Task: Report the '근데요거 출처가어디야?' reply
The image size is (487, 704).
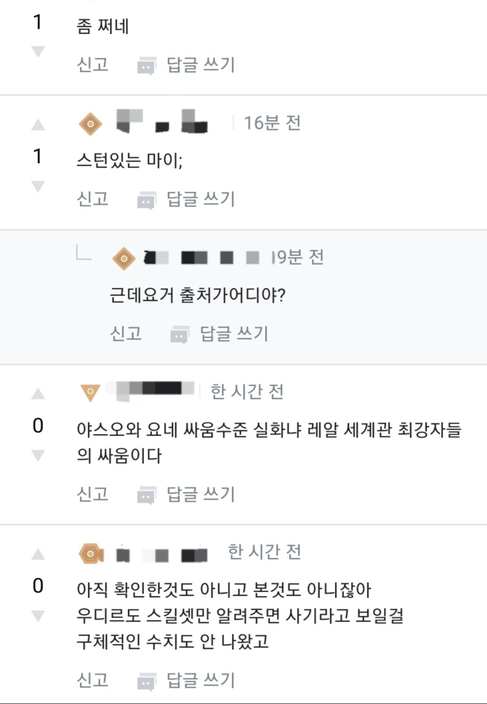Action: (x=126, y=334)
